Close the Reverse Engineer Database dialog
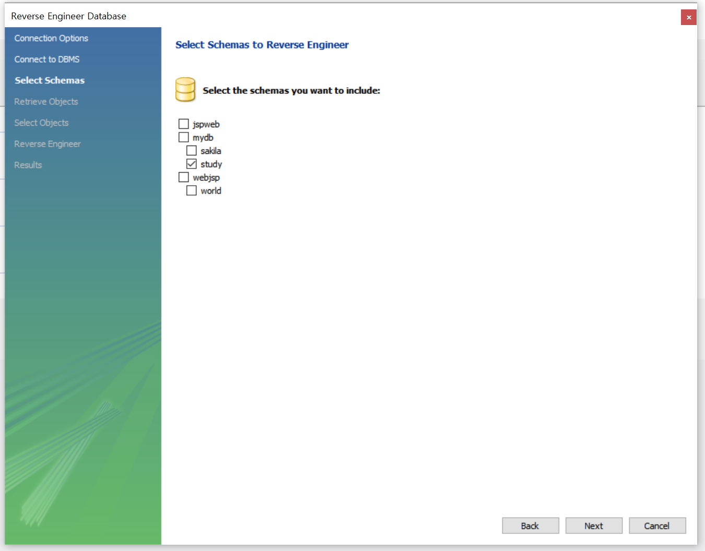705x551 pixels. click(x=688, y=17)
